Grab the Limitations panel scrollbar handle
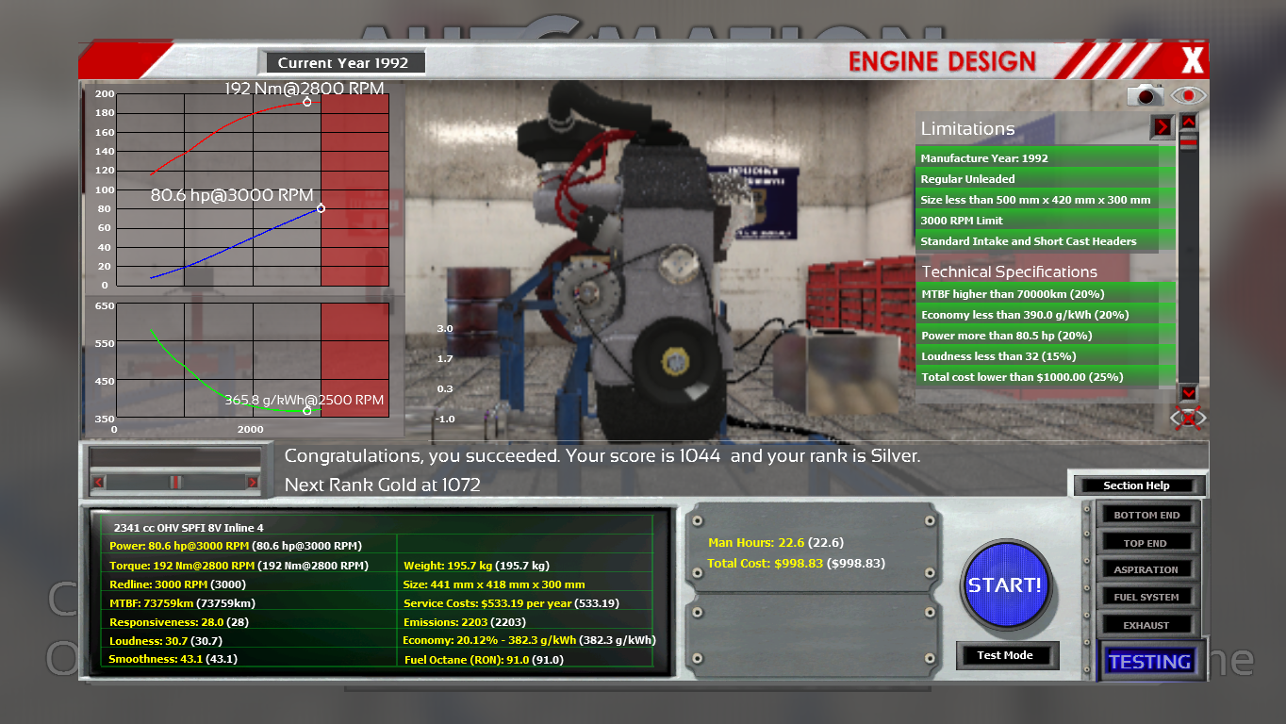Image resolution: width=1286 pixels, height=724 pixels. point(1188,141)
